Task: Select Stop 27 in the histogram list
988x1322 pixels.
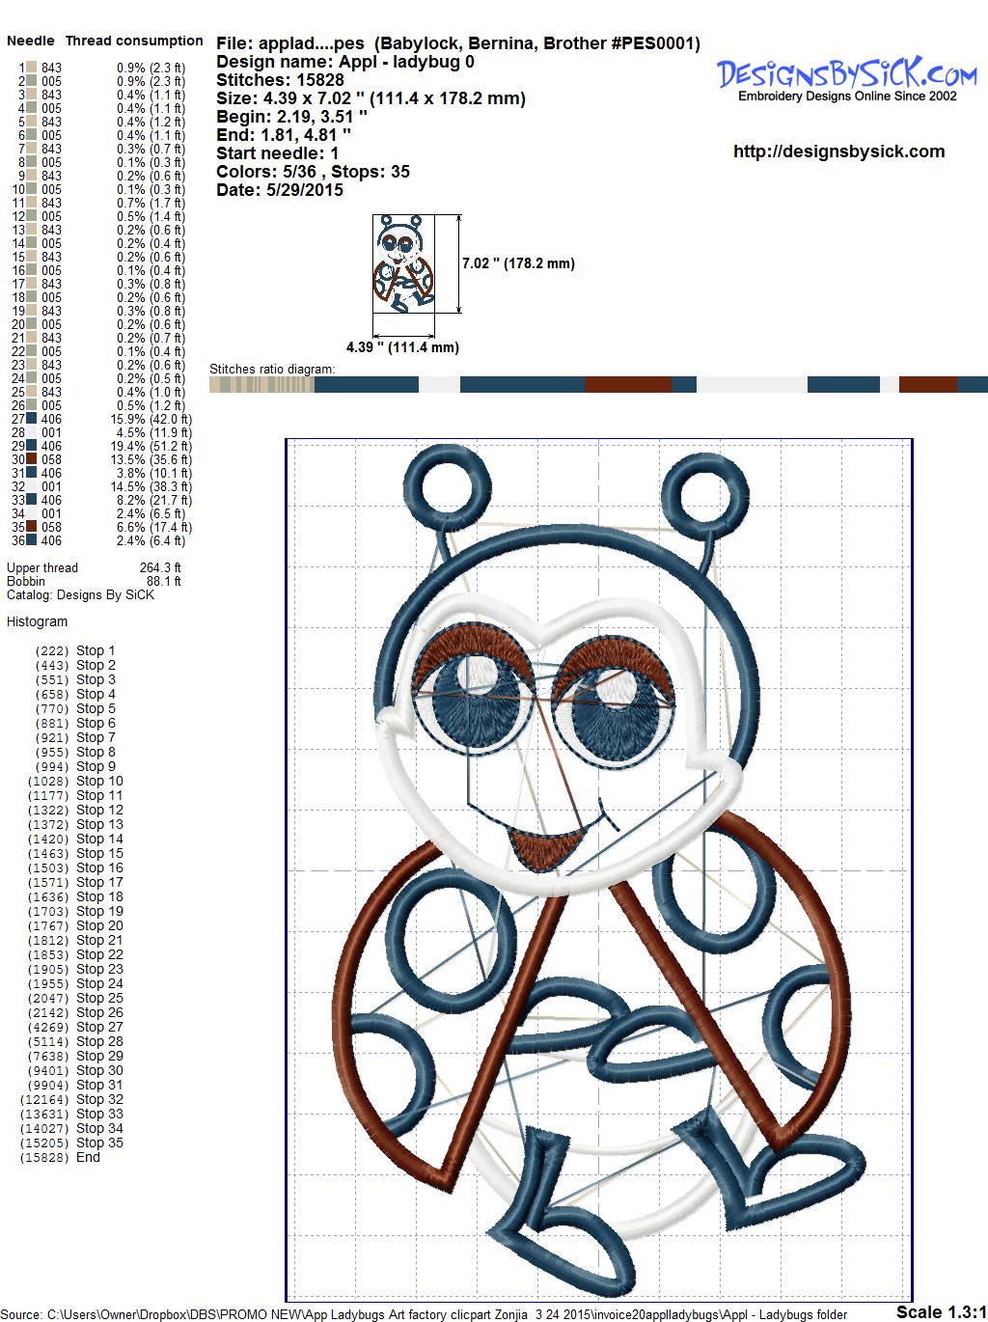Action: click(99, 1027)
